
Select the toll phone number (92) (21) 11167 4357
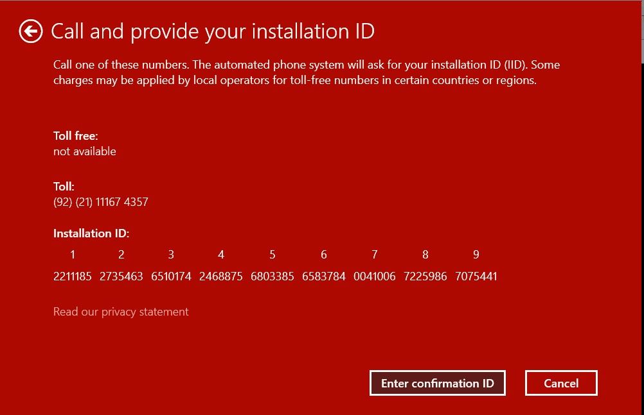[x=100, y=201]
